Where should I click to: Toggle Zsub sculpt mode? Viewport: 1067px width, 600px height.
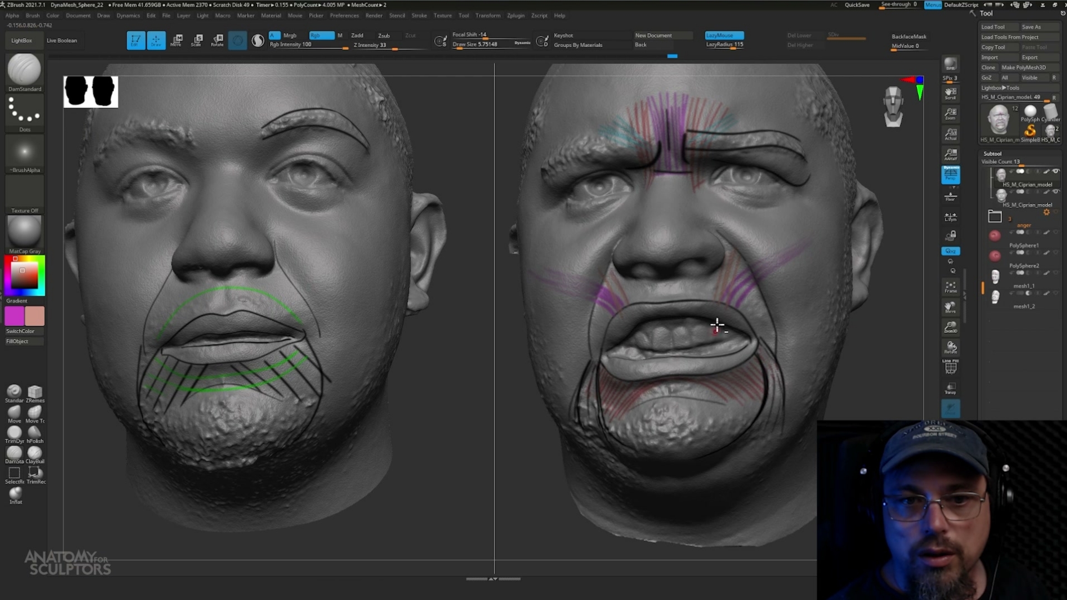click(384, 36)
